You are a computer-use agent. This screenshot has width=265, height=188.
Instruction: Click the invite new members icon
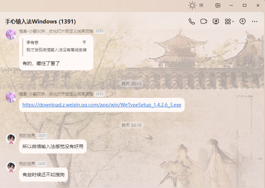(x=243, y=21)
